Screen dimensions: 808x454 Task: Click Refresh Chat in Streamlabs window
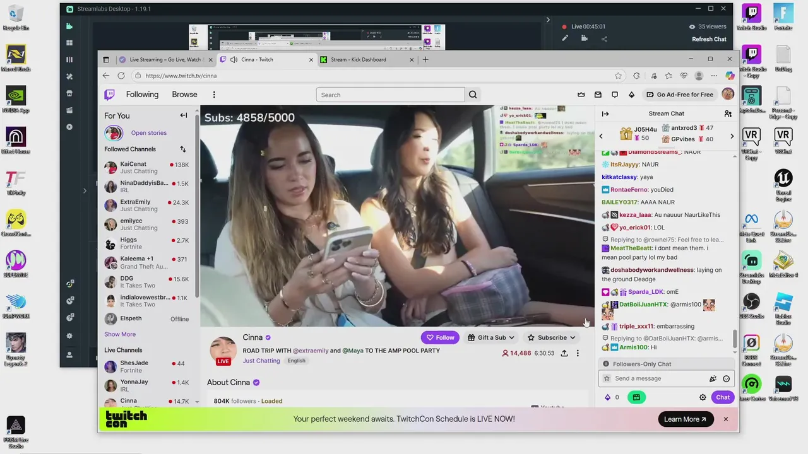point(709,39)
